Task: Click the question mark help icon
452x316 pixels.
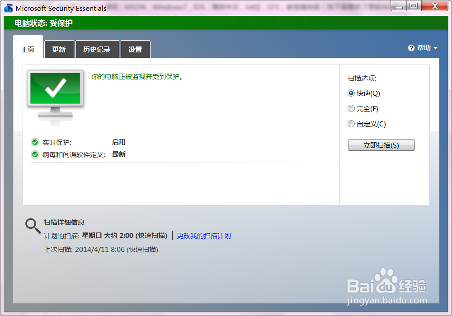Action: click(x=410, y=47)
